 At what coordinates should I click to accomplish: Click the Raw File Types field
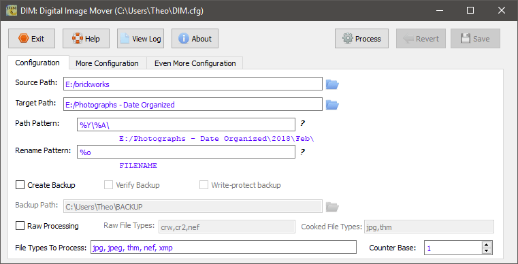pyautogui.click(x=227, y=227)
